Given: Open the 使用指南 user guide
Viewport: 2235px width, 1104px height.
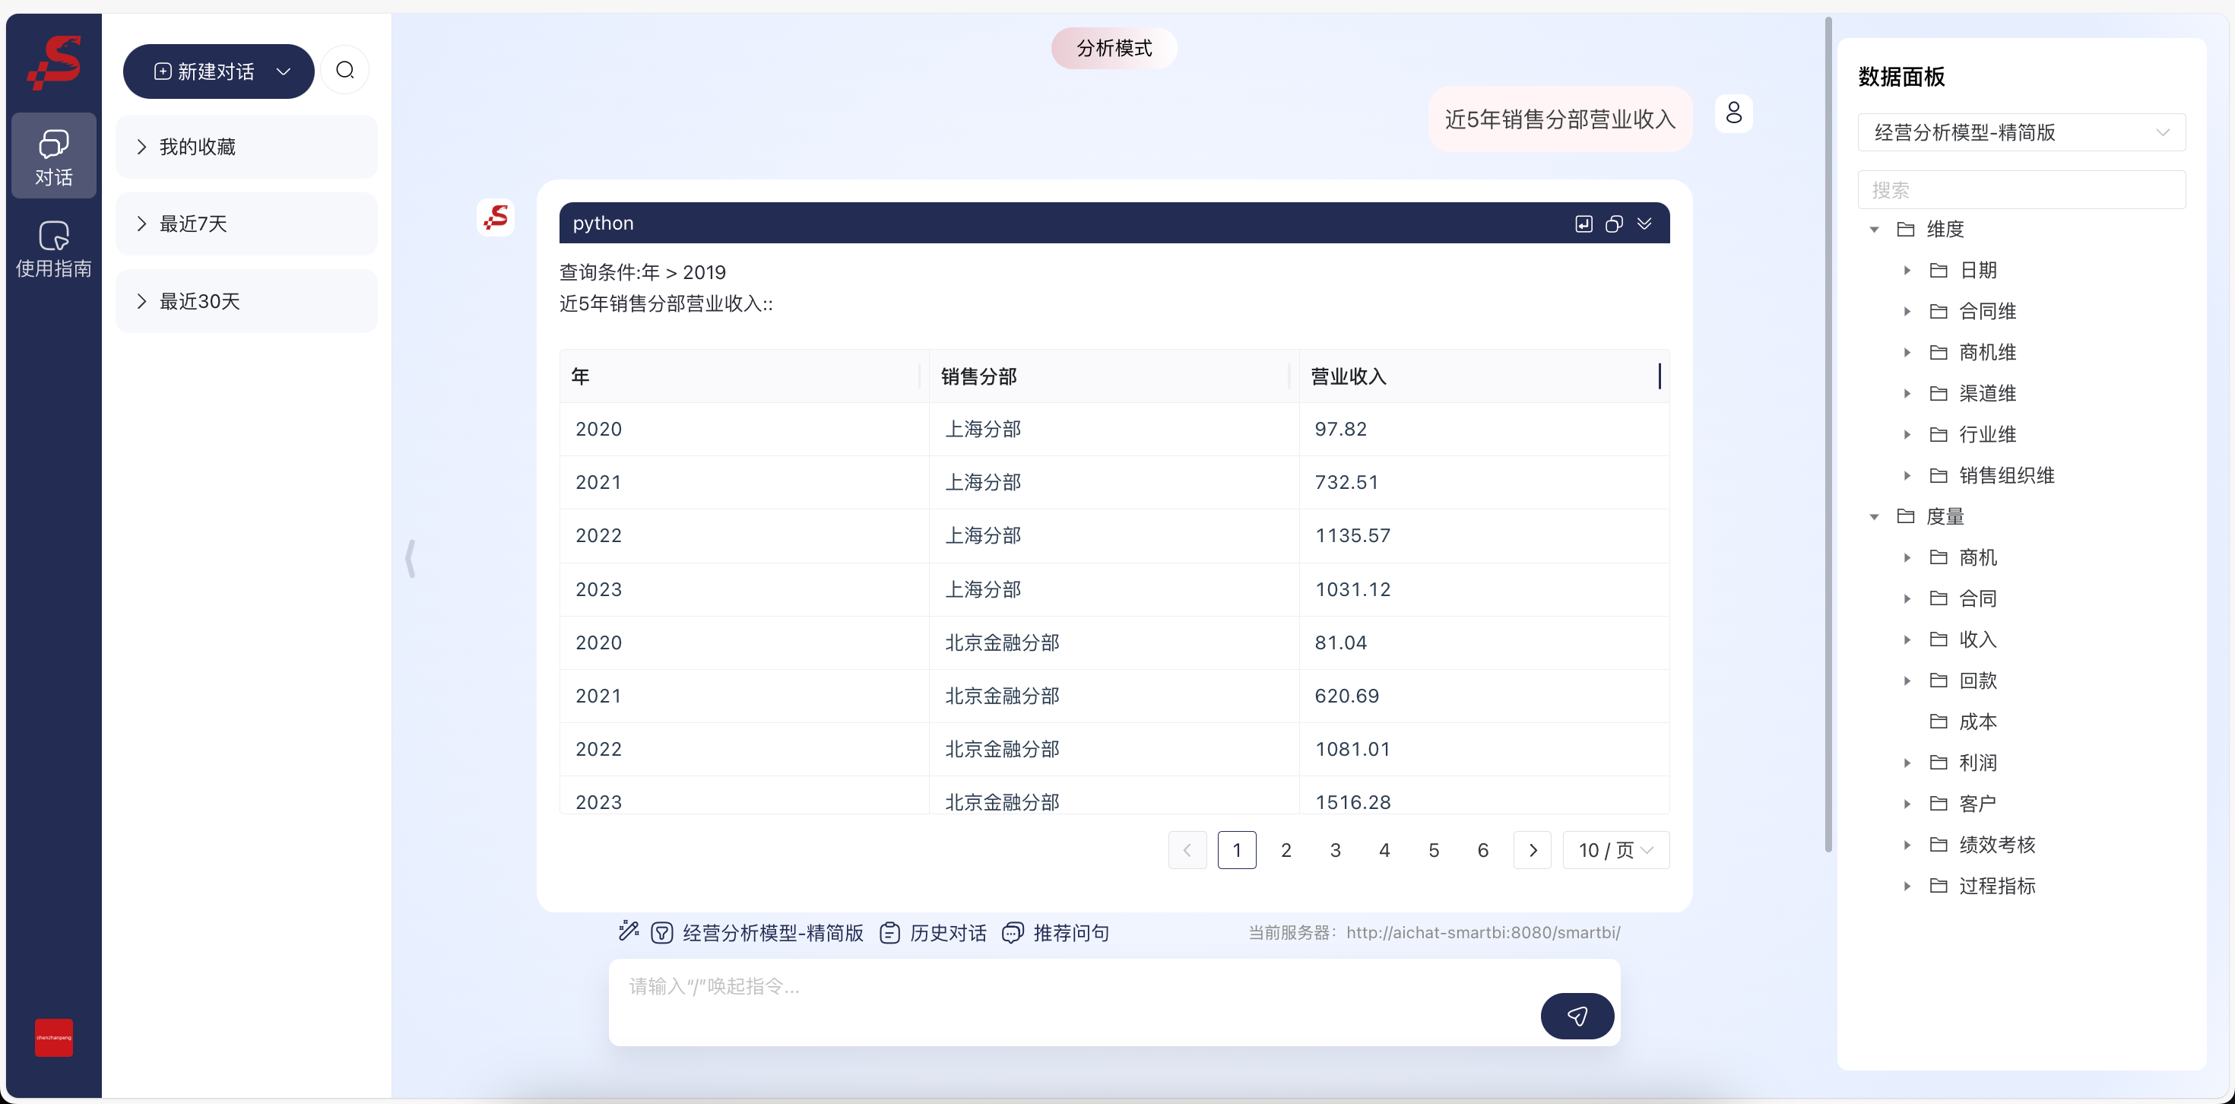Looking at the screenshot, I should click(54, 249).
